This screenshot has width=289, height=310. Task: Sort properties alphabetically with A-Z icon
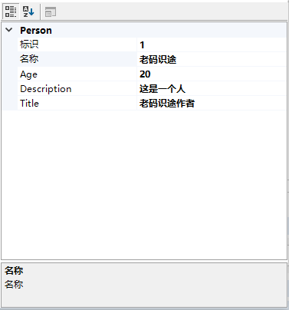pos(28,12)
